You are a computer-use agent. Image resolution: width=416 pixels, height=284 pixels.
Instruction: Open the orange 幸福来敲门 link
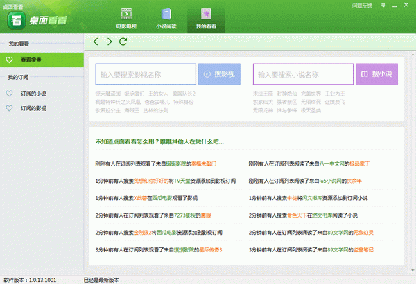(204, 163)
